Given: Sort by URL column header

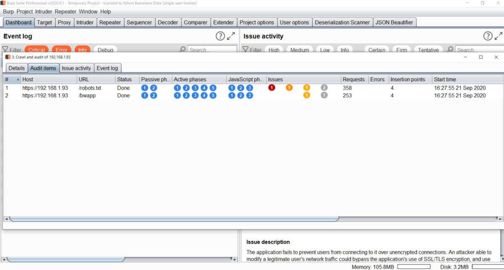Looking at the screenshot, I should tap(96, 79).
